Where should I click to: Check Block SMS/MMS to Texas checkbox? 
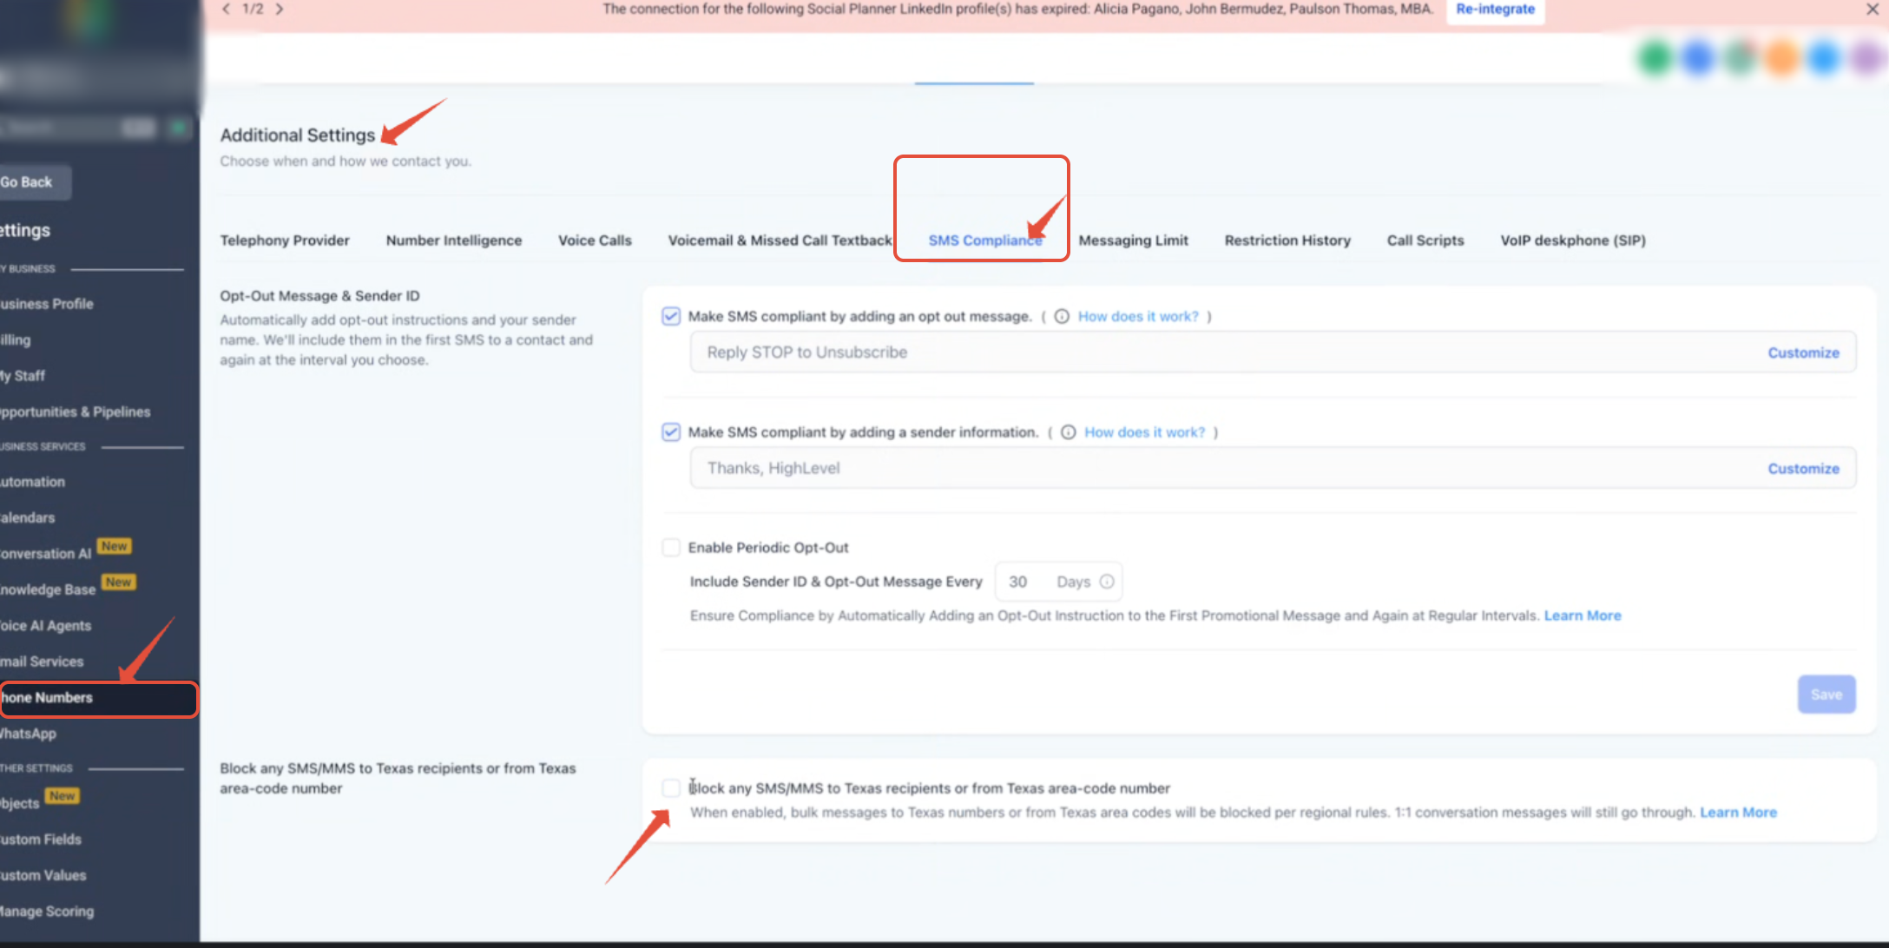pyautogui.click(x=670, y=788)
